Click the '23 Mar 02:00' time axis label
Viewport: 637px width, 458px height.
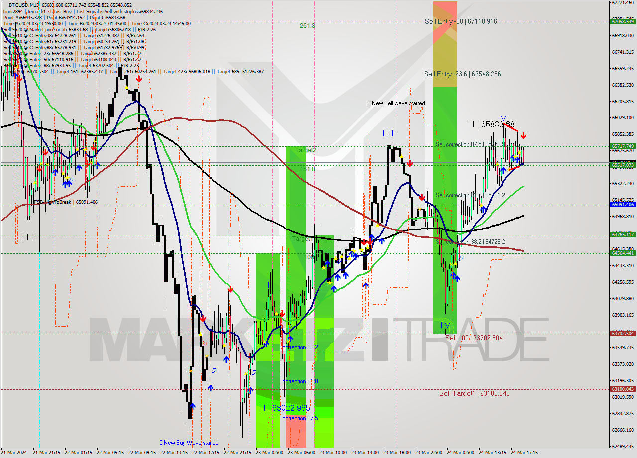pyautogui.click(x=270, y=453)
